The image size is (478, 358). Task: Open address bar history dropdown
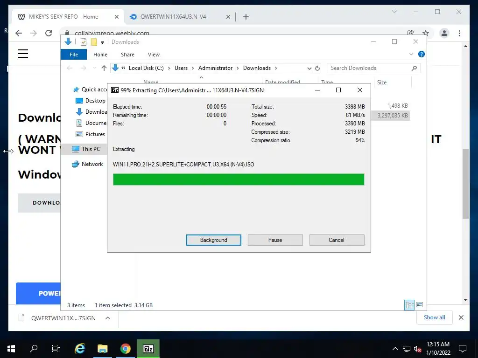[309, 68]
